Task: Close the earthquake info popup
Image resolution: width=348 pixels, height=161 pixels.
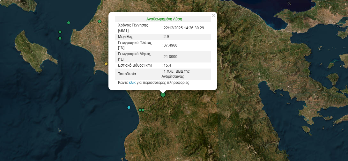Action: point(214,15)
